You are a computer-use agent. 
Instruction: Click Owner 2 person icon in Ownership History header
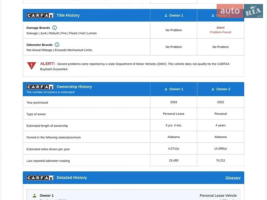tap(213, 89)
